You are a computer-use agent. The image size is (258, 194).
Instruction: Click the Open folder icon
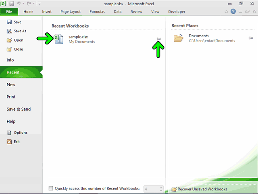9,40
